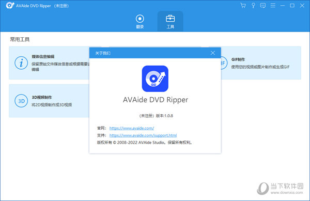Open the 媒体信息编辑 tool card title
The height and width of the screenshot is (201, 310).
[x=43, y=56]
